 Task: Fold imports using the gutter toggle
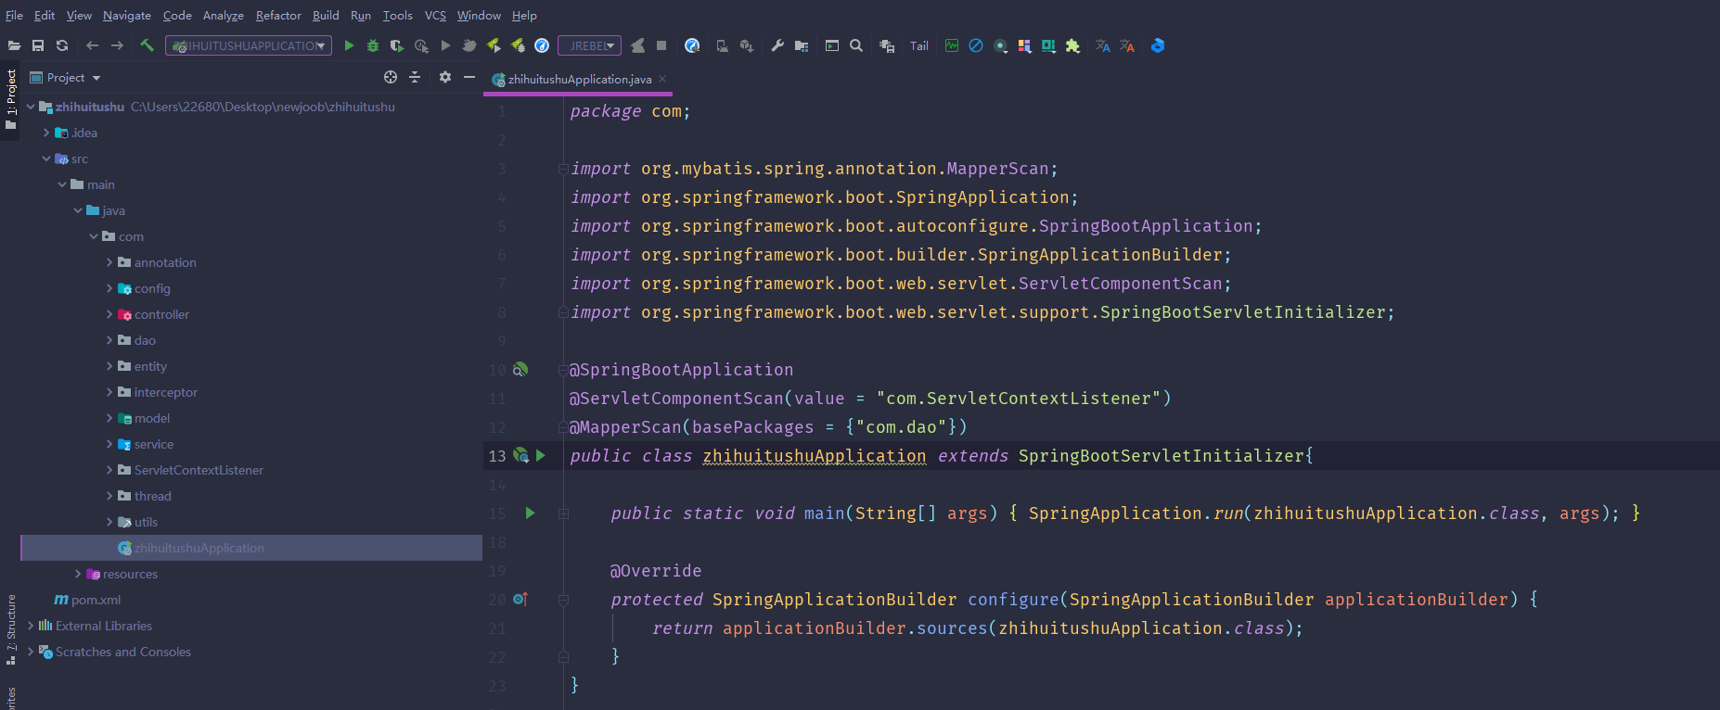tap(563, 169)
